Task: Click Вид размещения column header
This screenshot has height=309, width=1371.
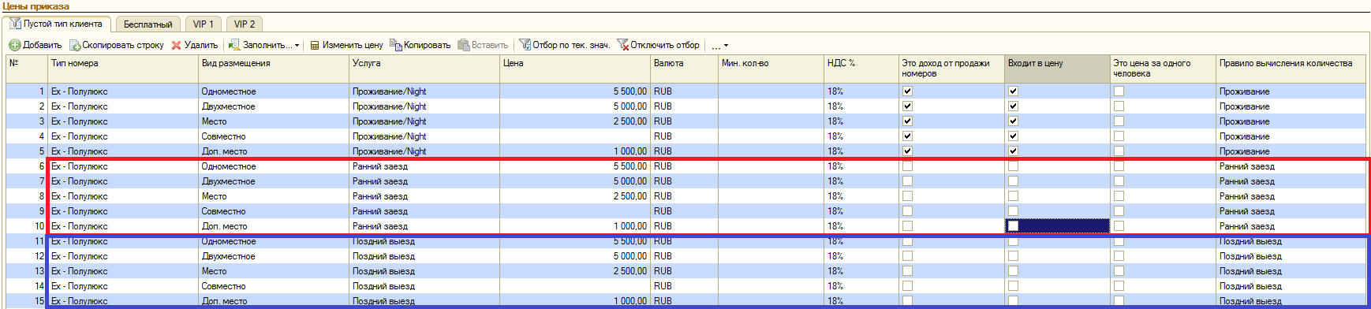Action: click(x=274, y=69)
